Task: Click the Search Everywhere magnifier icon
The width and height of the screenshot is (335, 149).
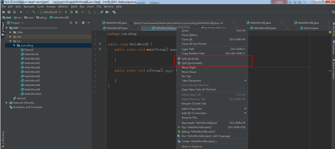Action: pos(333,12)
